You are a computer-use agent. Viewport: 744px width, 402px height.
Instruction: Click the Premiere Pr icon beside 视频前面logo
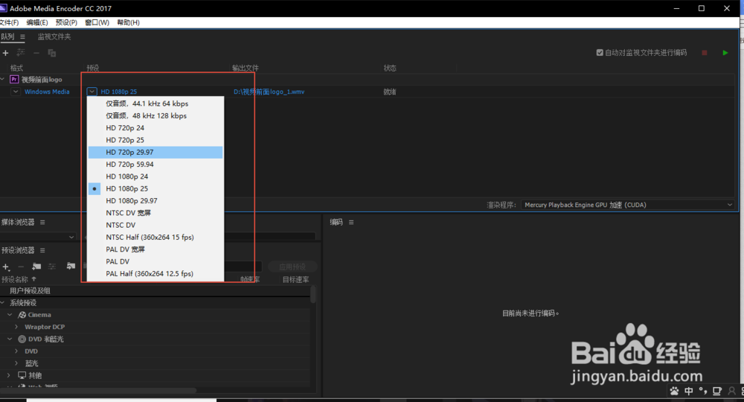13,79
